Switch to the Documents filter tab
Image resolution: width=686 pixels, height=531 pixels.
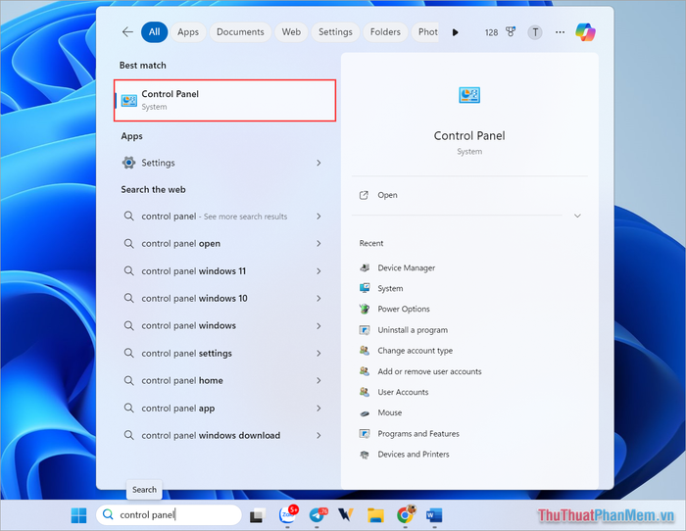click(x=240, y=32)
